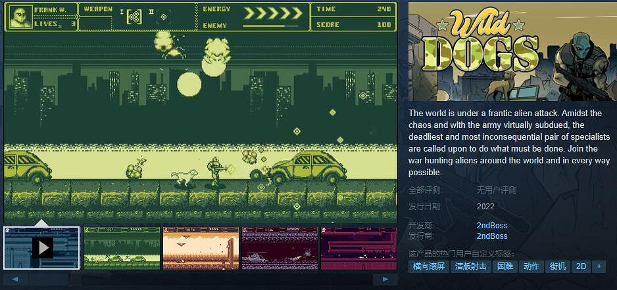Open the 2ndBoss publisher link
Image resolution: width=617 pixels, height=290 pixels.
pos(492,236)
